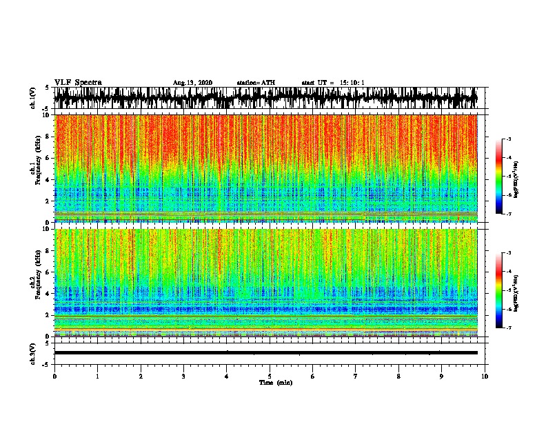Click the "ch.1(V)" waveform axis label
546x422 pixels.
(x=33, y=98)
